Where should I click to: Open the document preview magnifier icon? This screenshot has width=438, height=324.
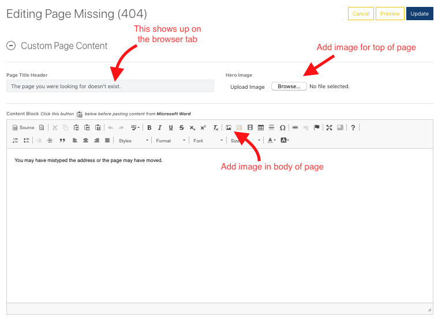(42, 127)
